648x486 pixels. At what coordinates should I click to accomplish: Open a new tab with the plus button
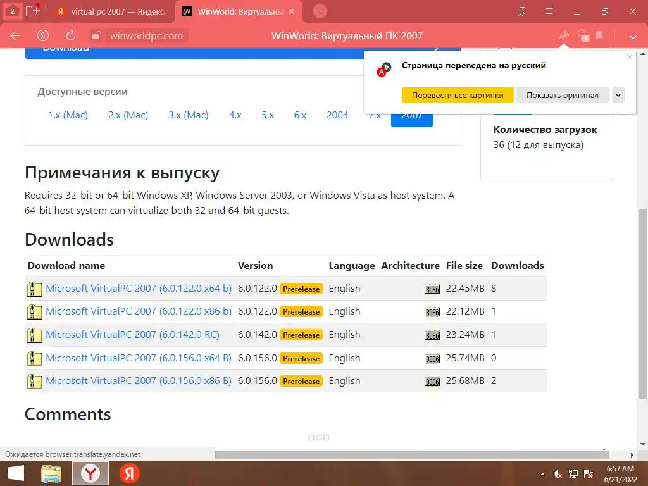320,11
